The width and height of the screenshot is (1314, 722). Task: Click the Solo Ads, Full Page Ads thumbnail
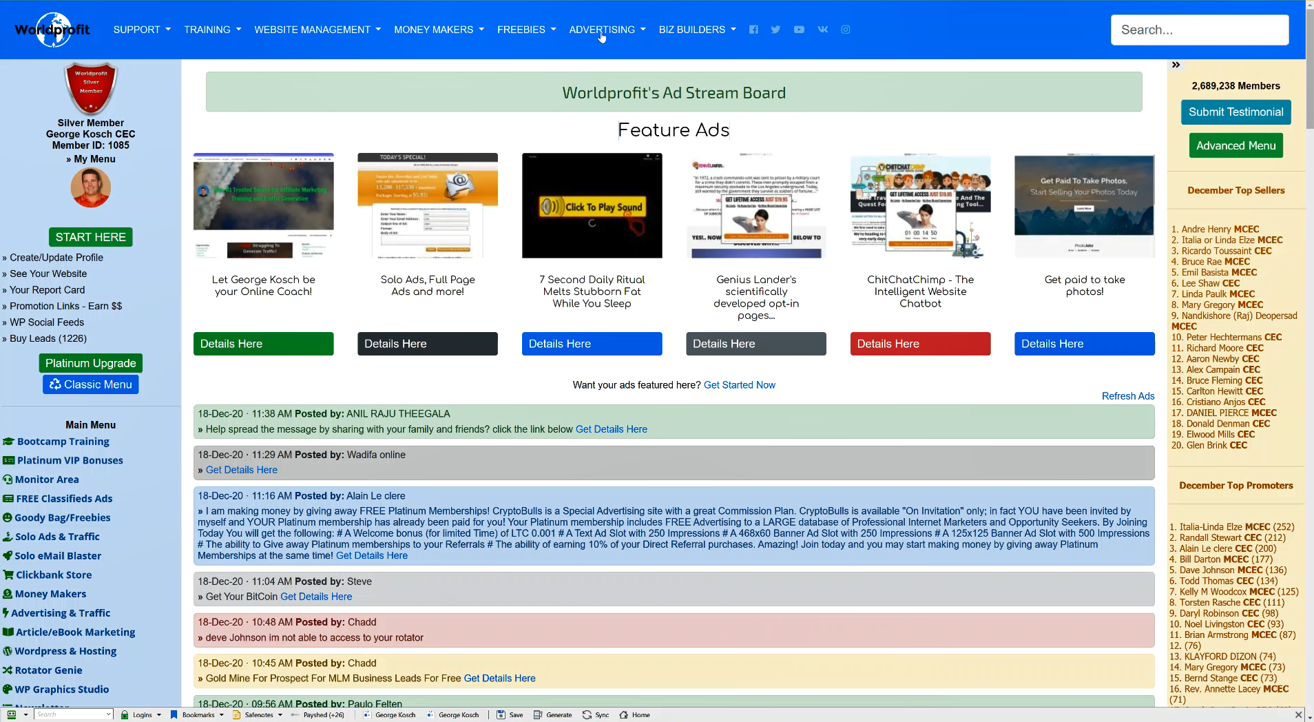428,206
